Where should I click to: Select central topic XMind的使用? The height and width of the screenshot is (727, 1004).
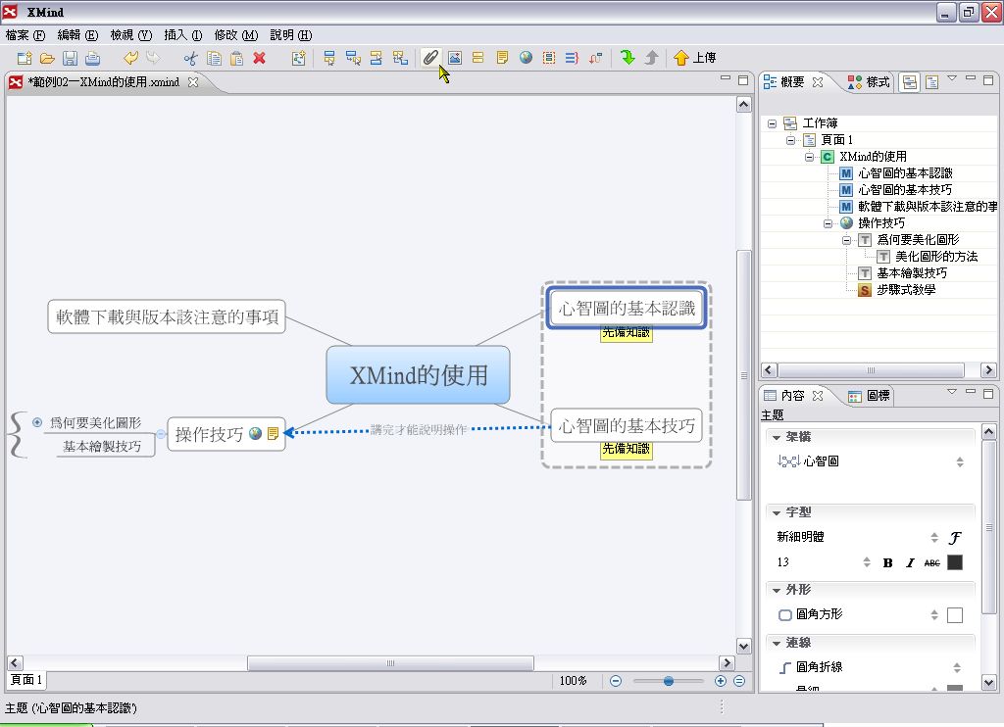point(418,375)
